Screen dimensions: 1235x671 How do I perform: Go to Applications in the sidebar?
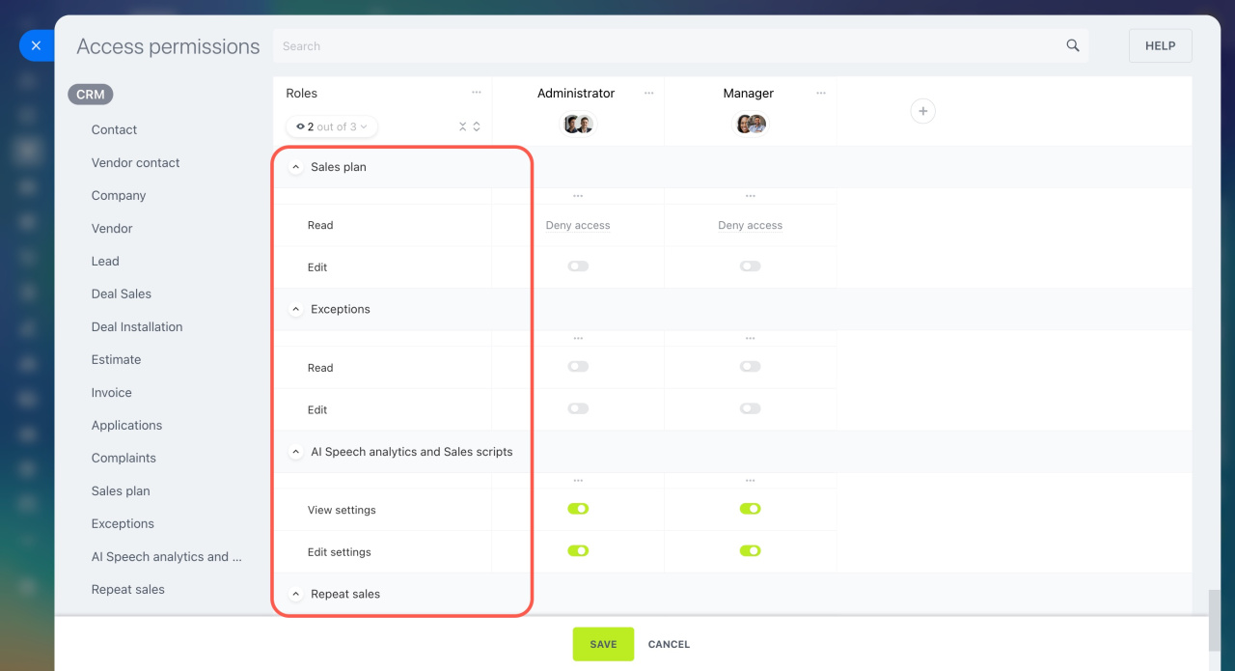126,425
